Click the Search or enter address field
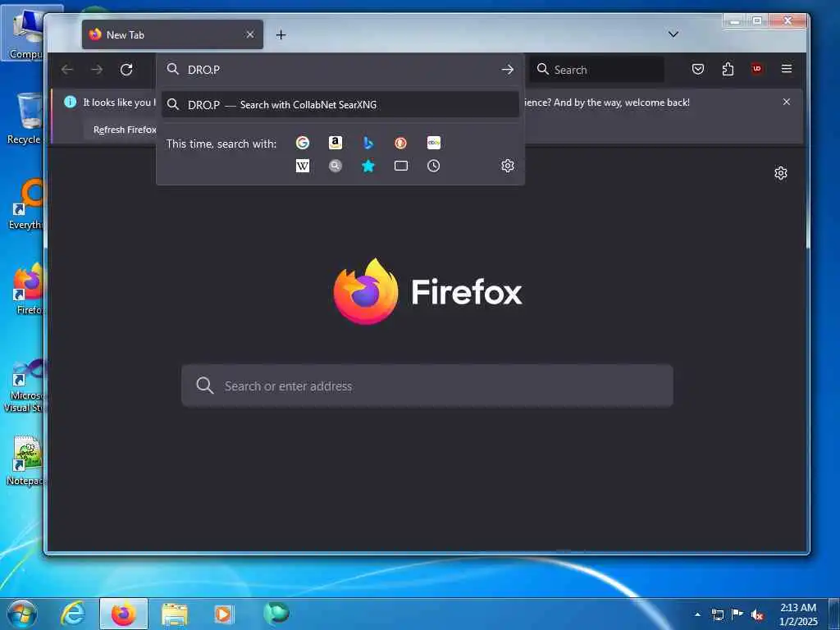 pyautogui.click(x=427, y=386)
